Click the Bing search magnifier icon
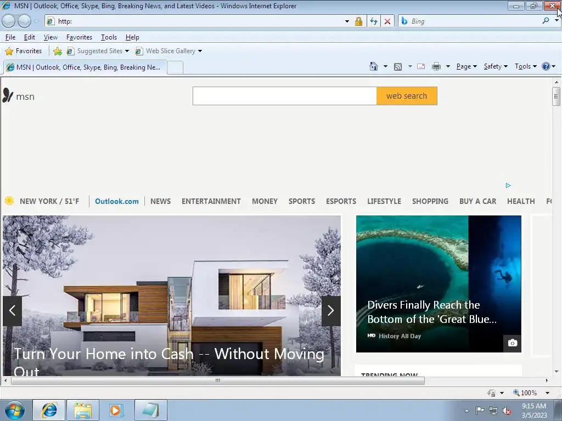Viewport: 562px width, 421px height. click(546, 21)
